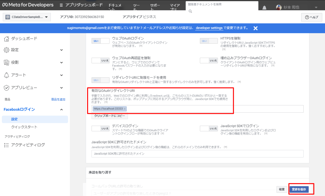
Task: Open the ドキュメント top menu
Action: 115,7
